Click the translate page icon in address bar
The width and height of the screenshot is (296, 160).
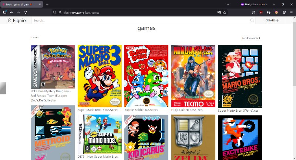click(219, 12)
